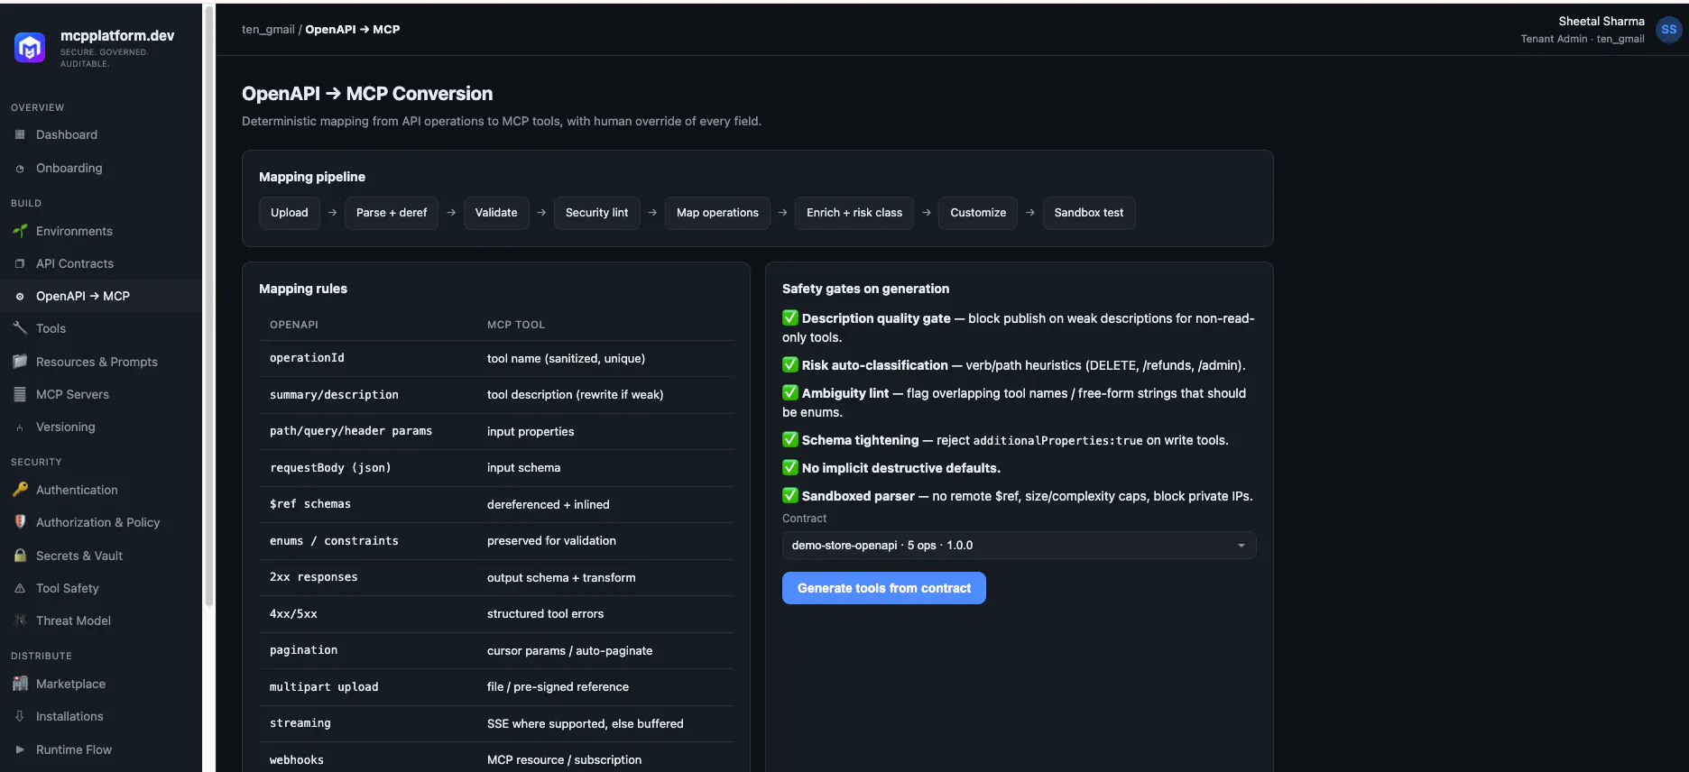Toggle Sandboxed parser checkmark
This screenshot has width=1689, height=772.
coord(790,495)
